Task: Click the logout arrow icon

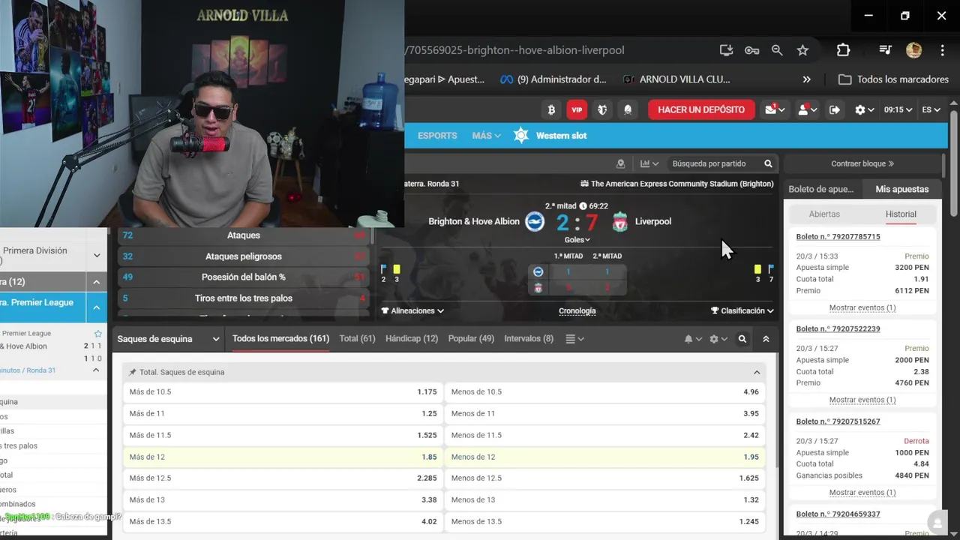Action: [835, 109]
